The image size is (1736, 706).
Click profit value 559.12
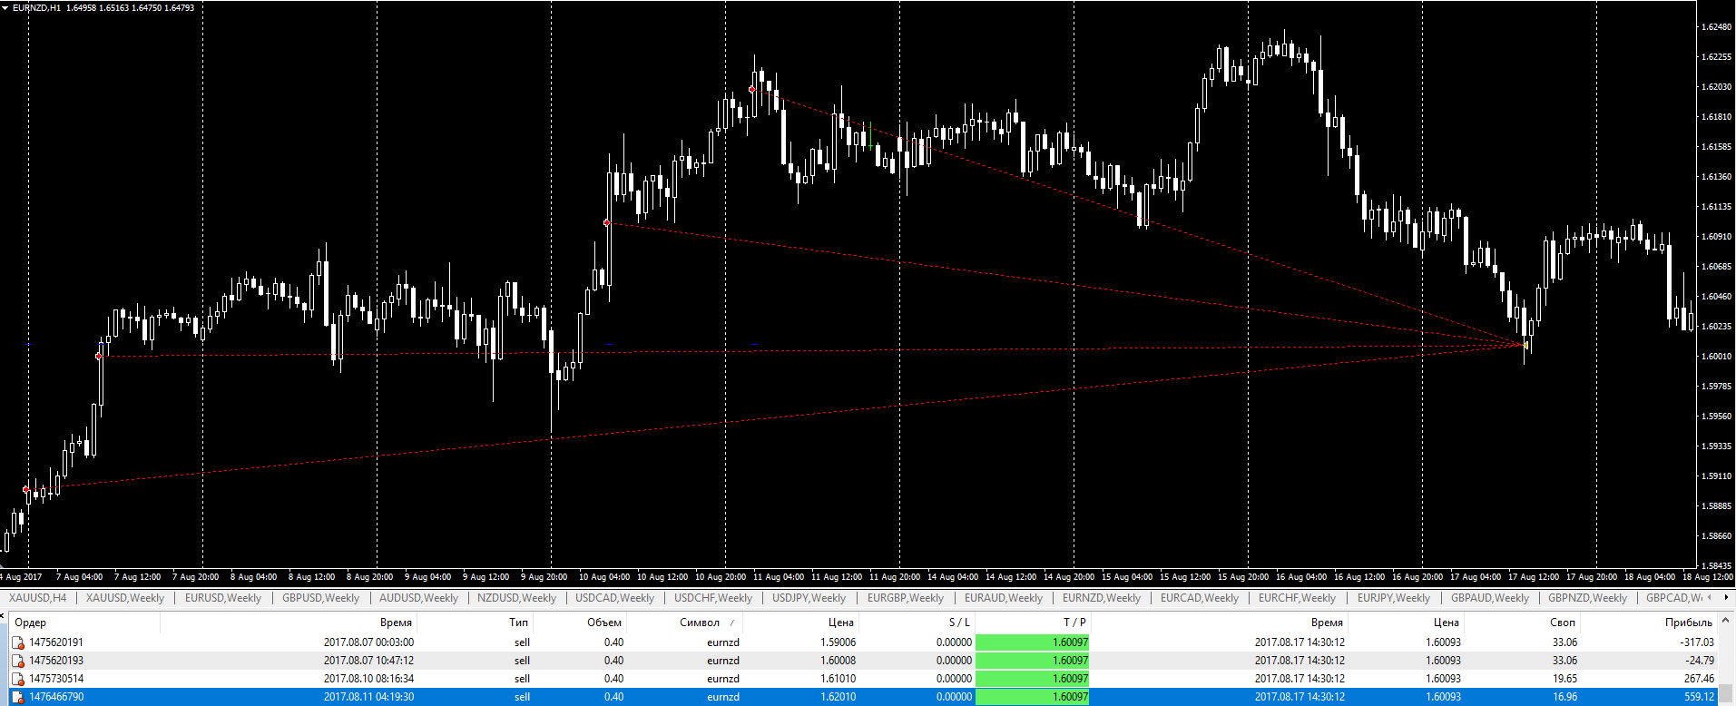click(x=1700, y=697)
